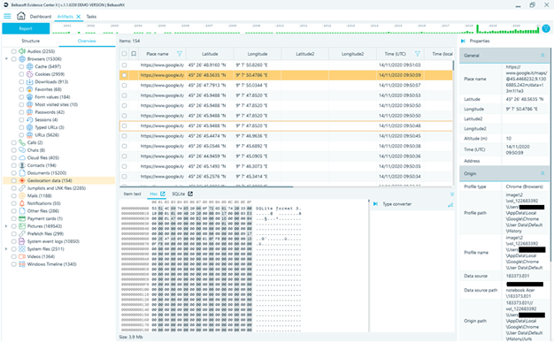Check the Geolocation data checkbox

pyautogui.click(x=14, y=180)
